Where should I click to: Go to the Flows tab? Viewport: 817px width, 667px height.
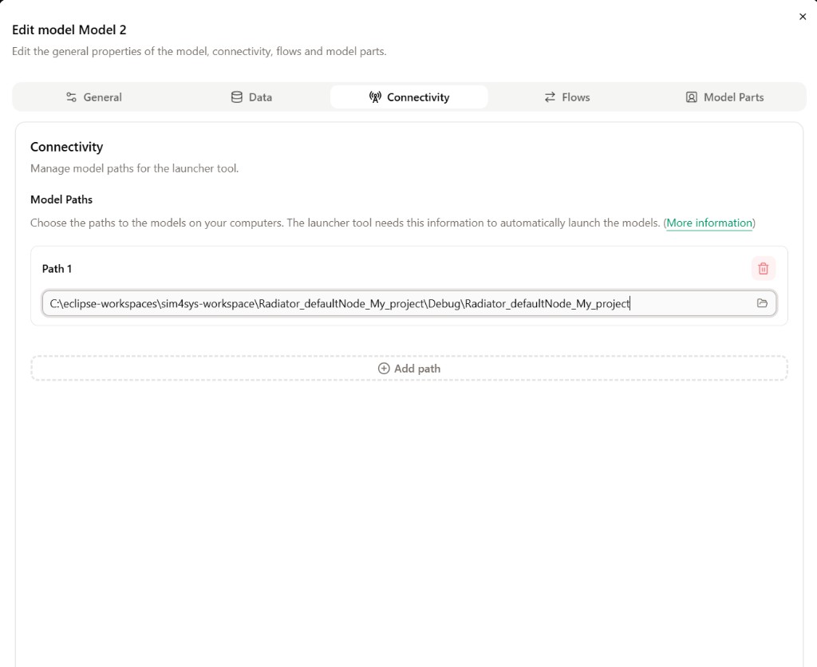coord(567,97)
